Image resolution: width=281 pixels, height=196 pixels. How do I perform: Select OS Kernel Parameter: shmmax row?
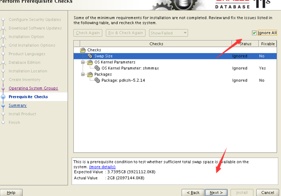click(175, 68)
